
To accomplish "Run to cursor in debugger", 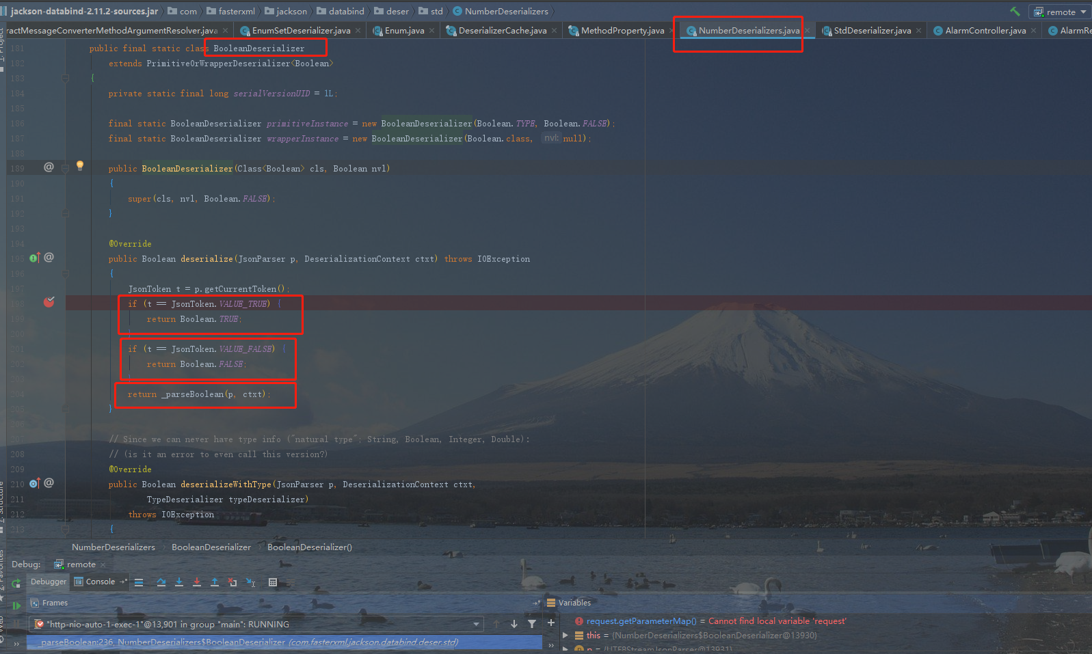I will [251, 582].
